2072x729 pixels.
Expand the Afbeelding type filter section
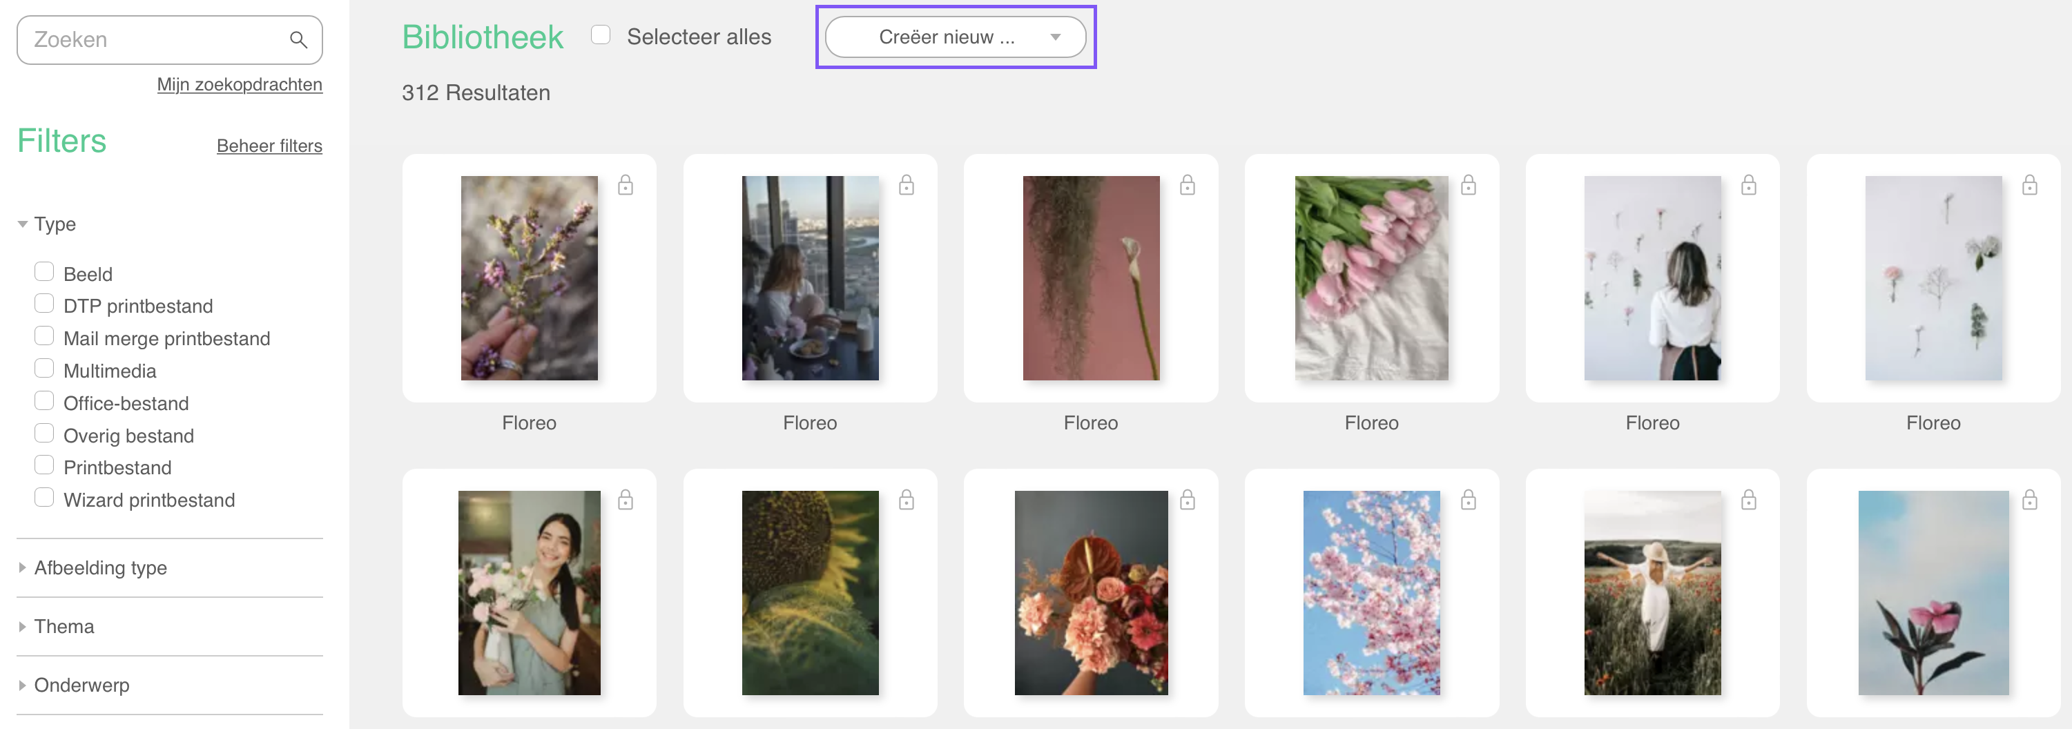[101, 567]
